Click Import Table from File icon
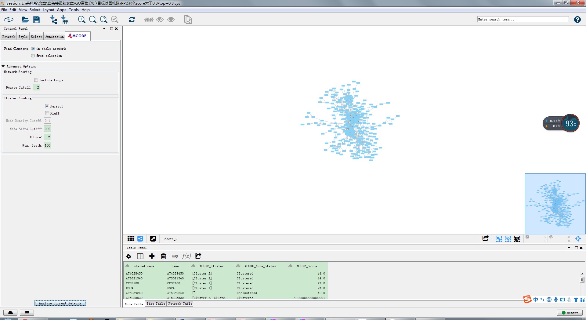Image resolution: width=586 pixels, height=320 pixels. 65,20
